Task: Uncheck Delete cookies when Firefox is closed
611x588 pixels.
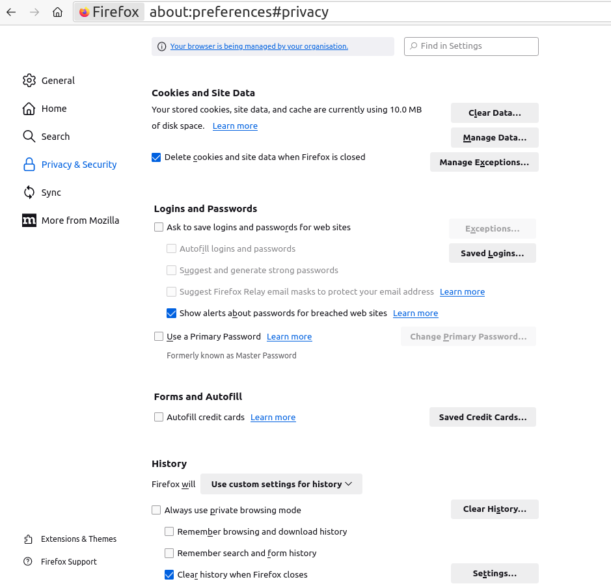Action: [156, 157]
